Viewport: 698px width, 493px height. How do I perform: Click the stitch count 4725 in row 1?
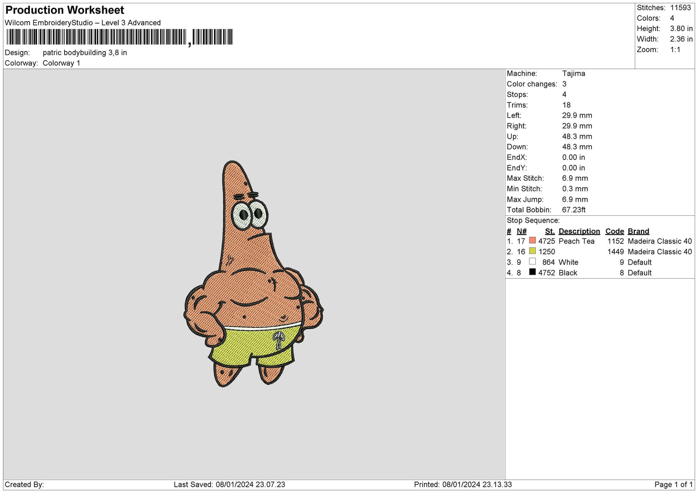pyautogui.click(x=547, y=241)
